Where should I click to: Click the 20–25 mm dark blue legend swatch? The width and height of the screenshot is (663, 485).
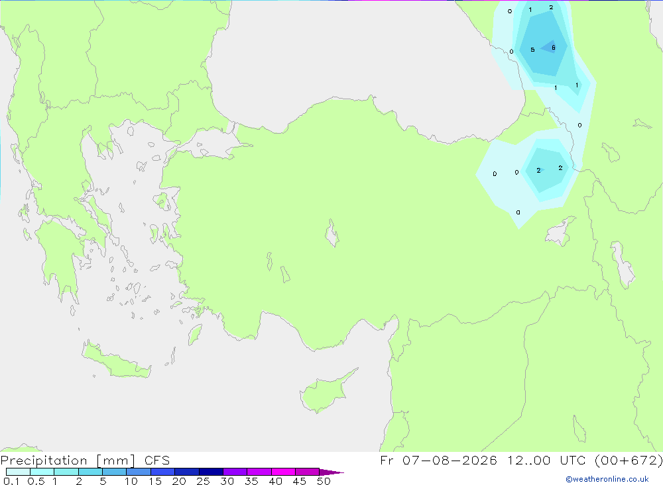(x=187, y=472)
